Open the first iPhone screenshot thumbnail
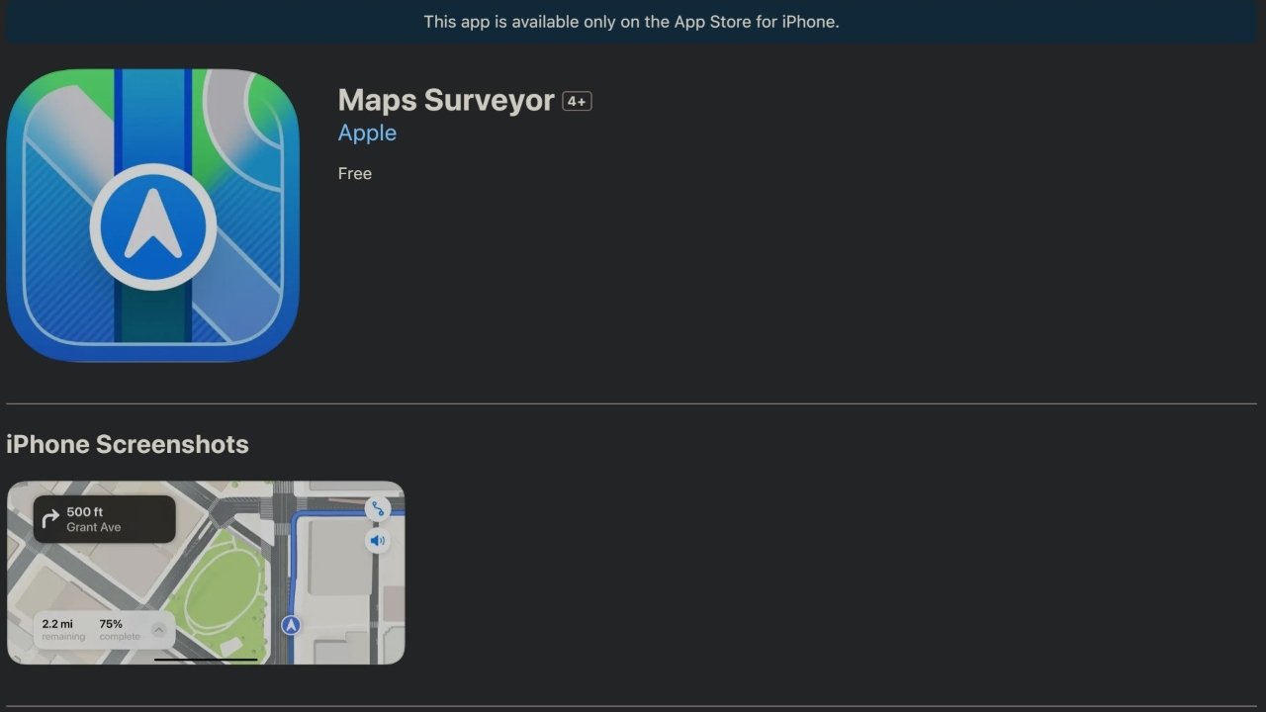Viewport: 1266px width, 712px height. [x=205, y=572]
